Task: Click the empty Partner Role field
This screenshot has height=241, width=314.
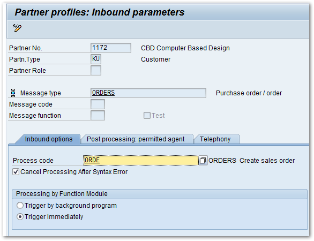Action: pyautogui.click(x=96, y=70)
